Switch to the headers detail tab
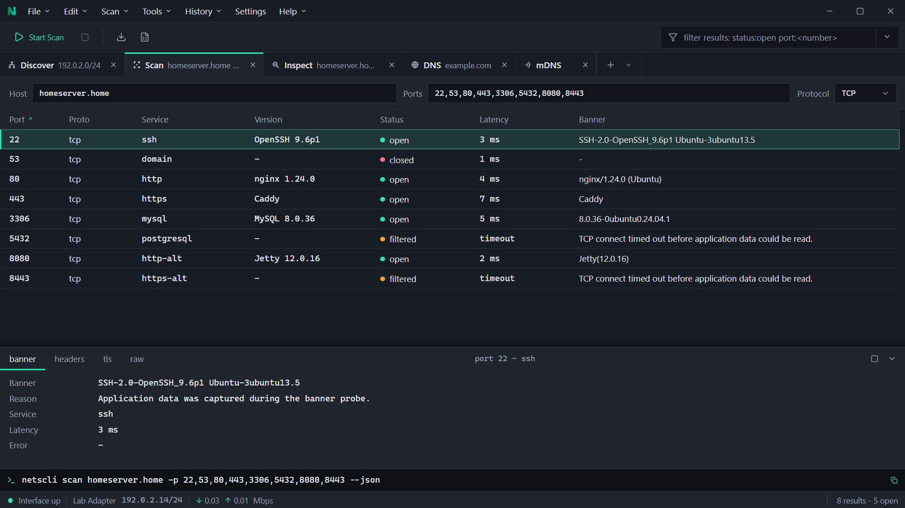 (69, 359)
